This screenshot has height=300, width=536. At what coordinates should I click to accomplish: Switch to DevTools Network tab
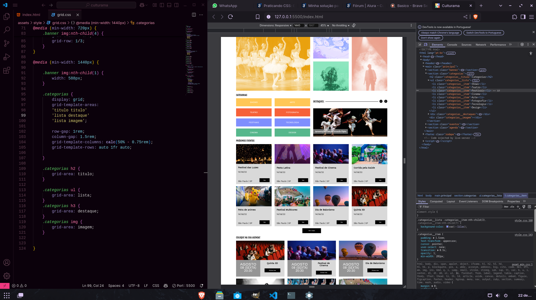[x=481, y=45]
